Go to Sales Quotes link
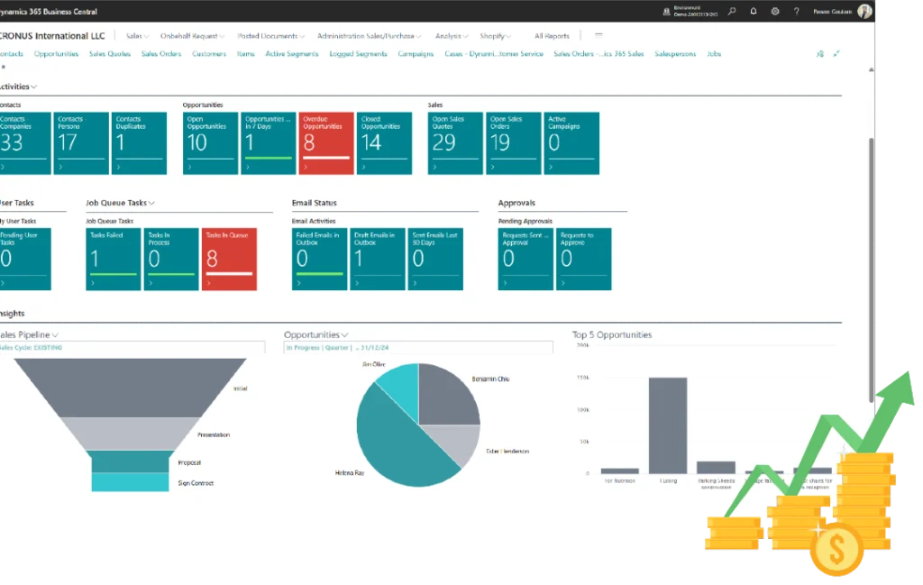 point(109,53)
